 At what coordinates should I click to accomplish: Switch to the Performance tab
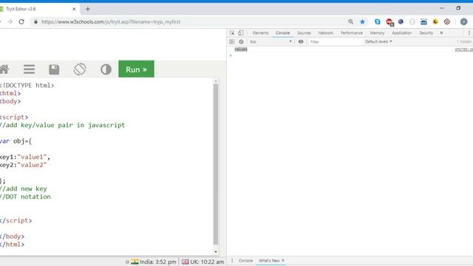pyautogui.click(x=352, y=33)
